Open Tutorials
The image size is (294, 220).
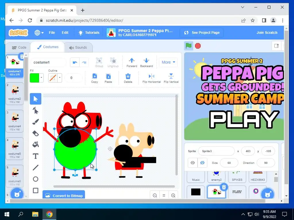89,33
